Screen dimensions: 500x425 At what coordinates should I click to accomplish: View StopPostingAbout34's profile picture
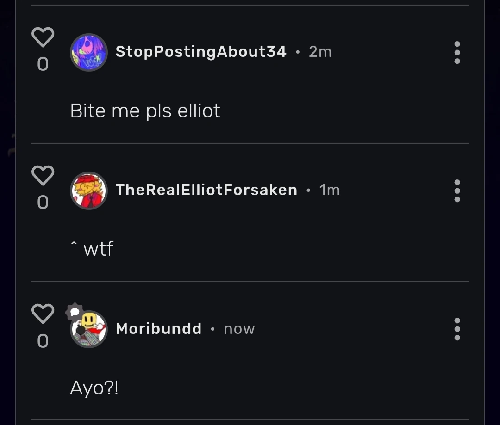click(x=88, y=52)
